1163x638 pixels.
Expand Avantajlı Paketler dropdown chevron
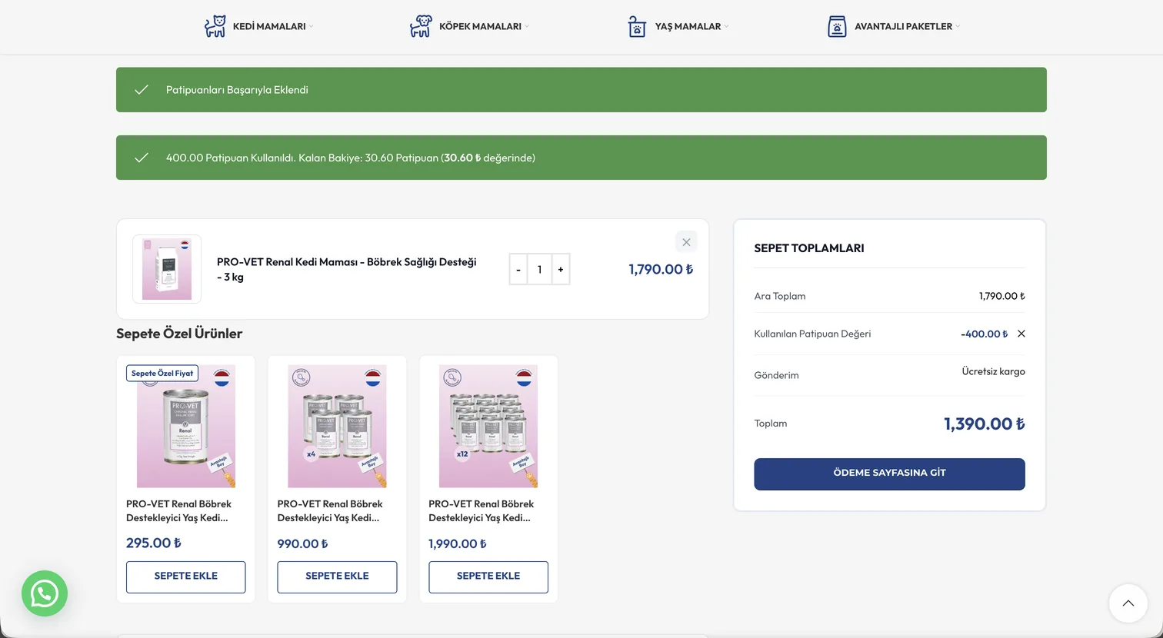pos(958,26)
